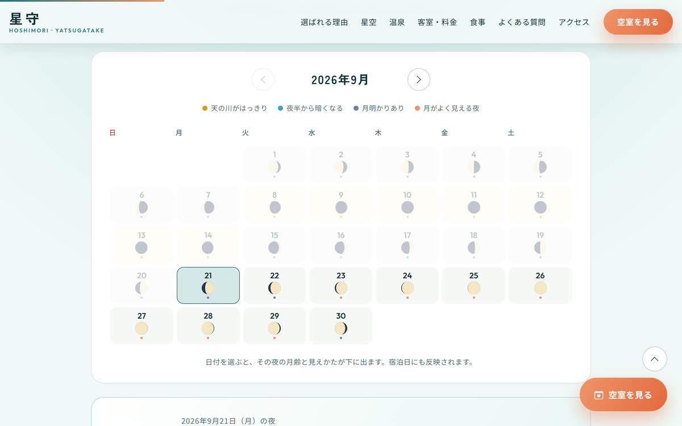Select September 21 on the calendar
The width and height of the screenshot is (682, 426).
(208, 285)
